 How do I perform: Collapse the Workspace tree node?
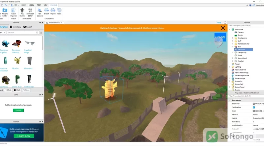(x=230, y=30)
